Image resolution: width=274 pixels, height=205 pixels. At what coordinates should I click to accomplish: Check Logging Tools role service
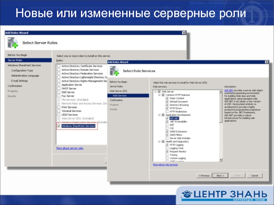(167, 148)
